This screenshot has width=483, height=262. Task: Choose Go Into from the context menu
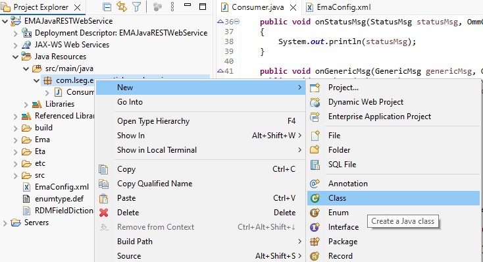(x=201, y=102)
